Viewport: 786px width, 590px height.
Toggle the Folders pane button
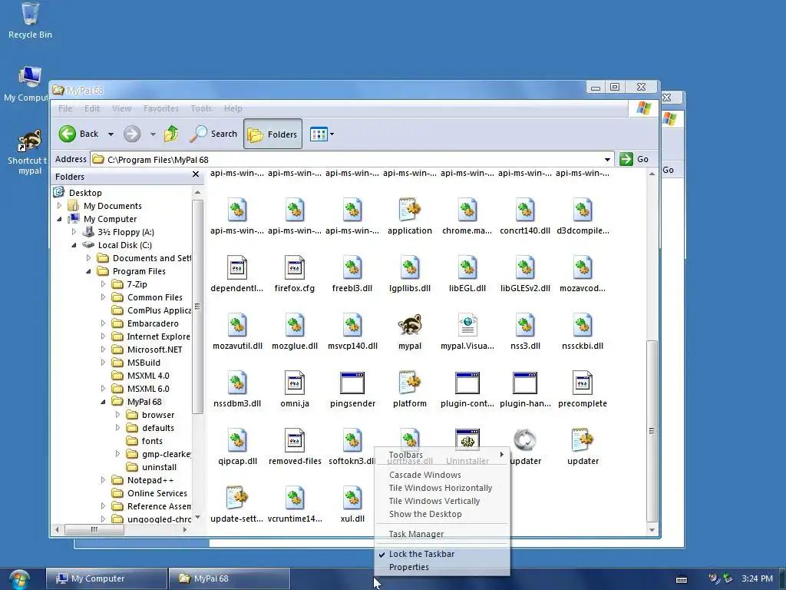(x=272, y=134)
